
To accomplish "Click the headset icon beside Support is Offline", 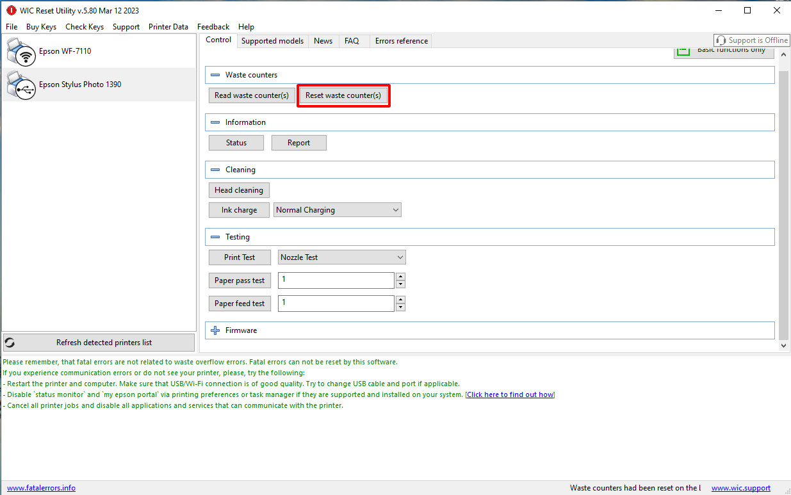I will (x=721, y=40).
